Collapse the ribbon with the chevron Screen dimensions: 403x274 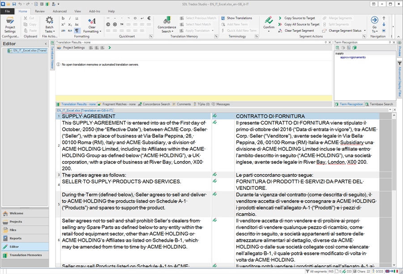pos(399,37)
